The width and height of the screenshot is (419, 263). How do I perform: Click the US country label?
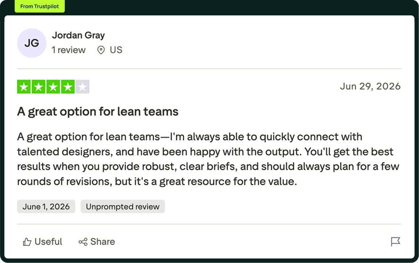pos(116,50)
